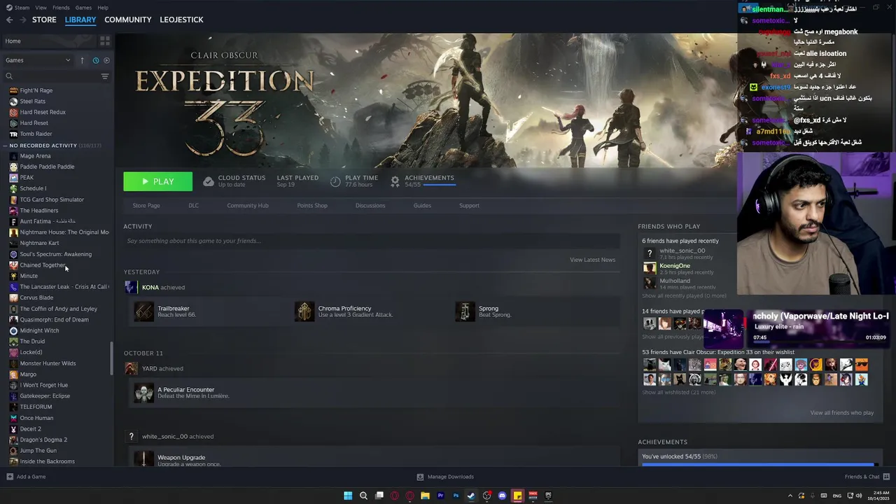Open Windows taskbar search
Screen dimensions: 896x504
(x=363, y=496)
